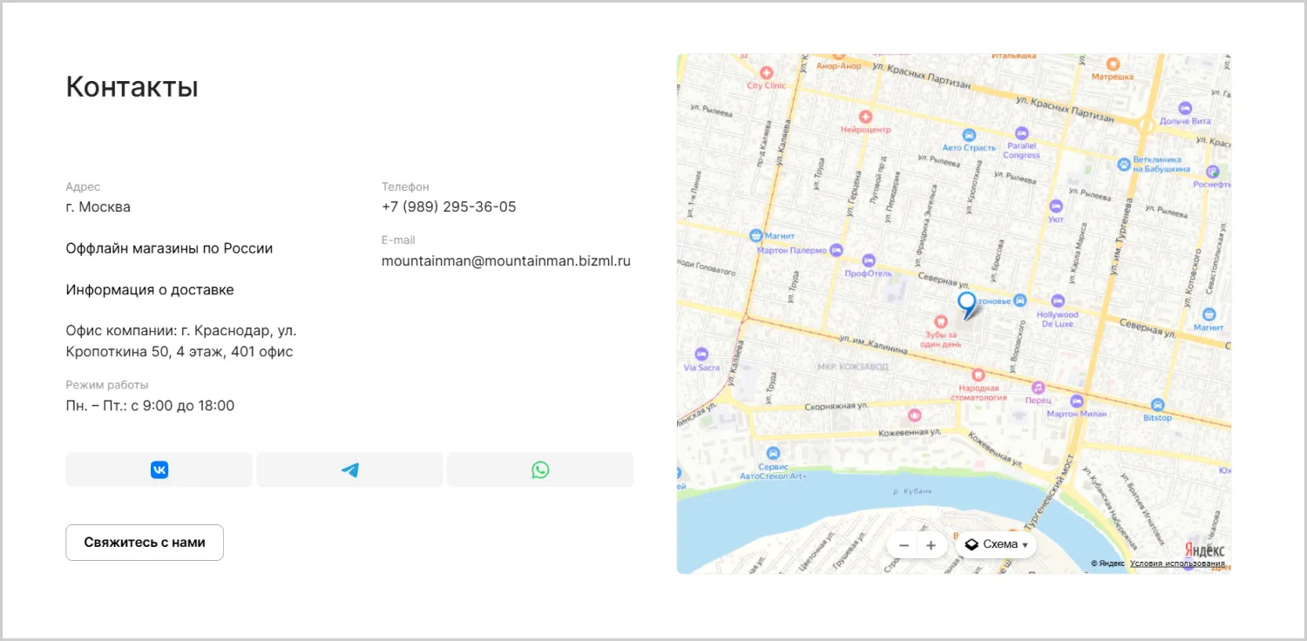Click the МКР. КОЖЗАВОД district label on map
This screenshot has width=1307, height=641.
tap(852, 367)
